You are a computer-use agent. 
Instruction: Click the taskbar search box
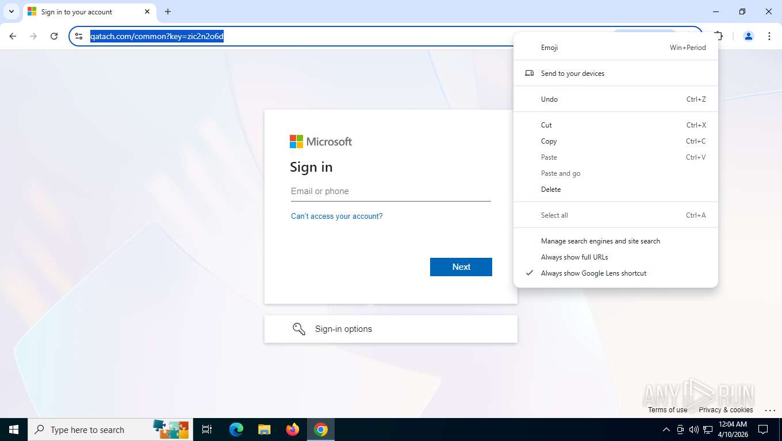click(109, 430)
